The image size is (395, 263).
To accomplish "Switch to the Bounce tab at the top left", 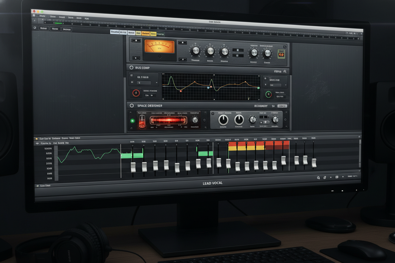I will coord(115,32).
